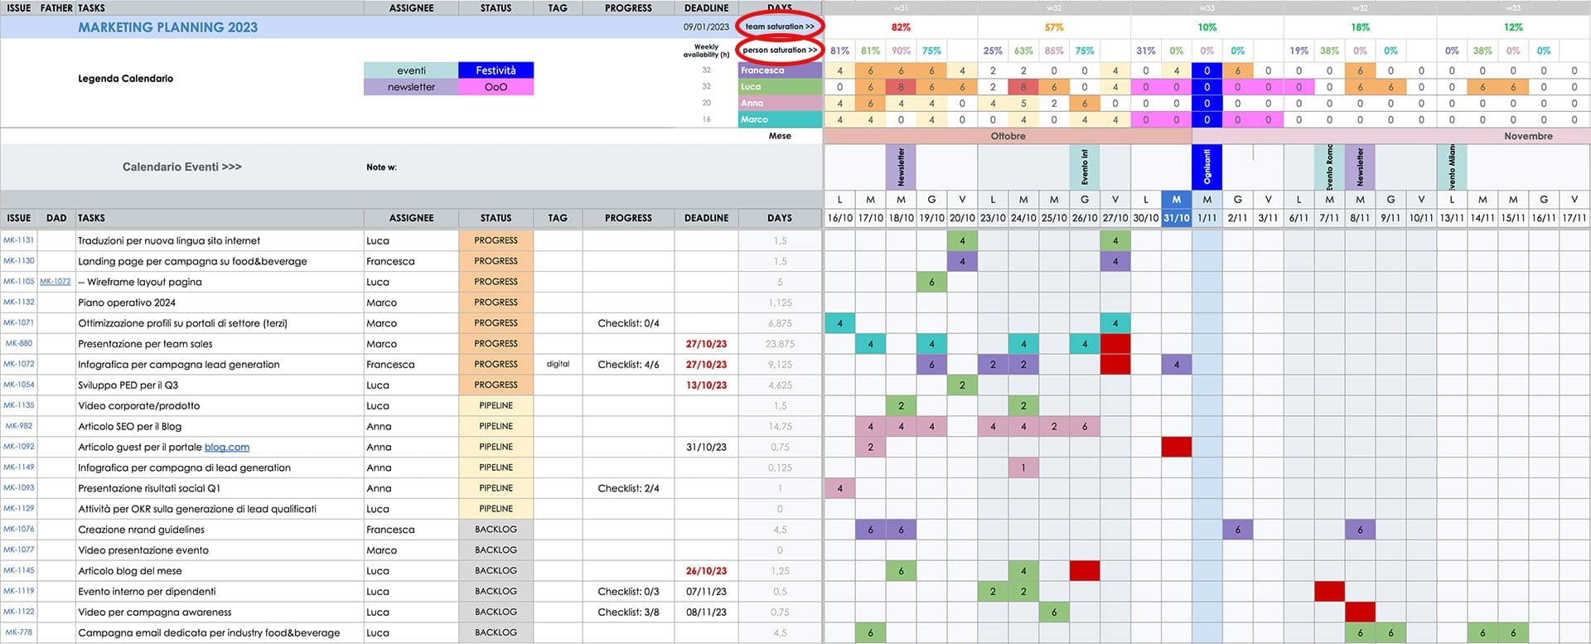This screenshot has height=644, width=1591.
Task: Select the digital tag cell
Action: click(x=558, y=365)
